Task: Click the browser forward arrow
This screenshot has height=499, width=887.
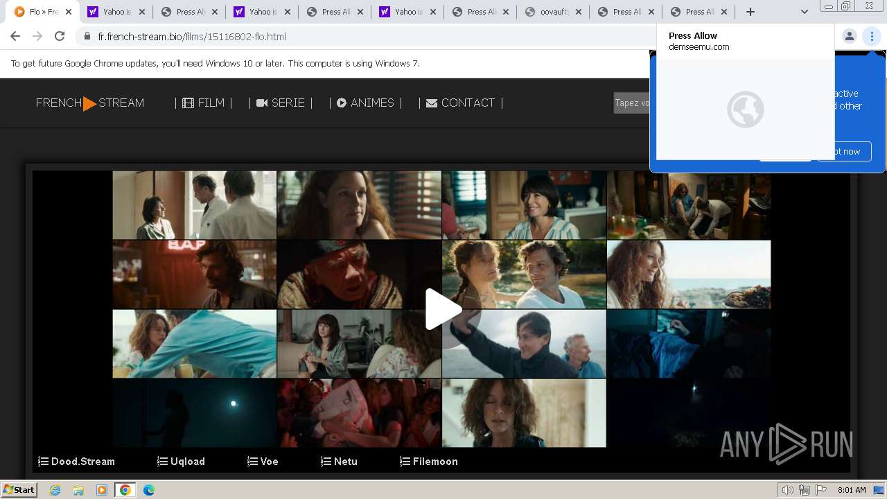Action: (37, 36)
